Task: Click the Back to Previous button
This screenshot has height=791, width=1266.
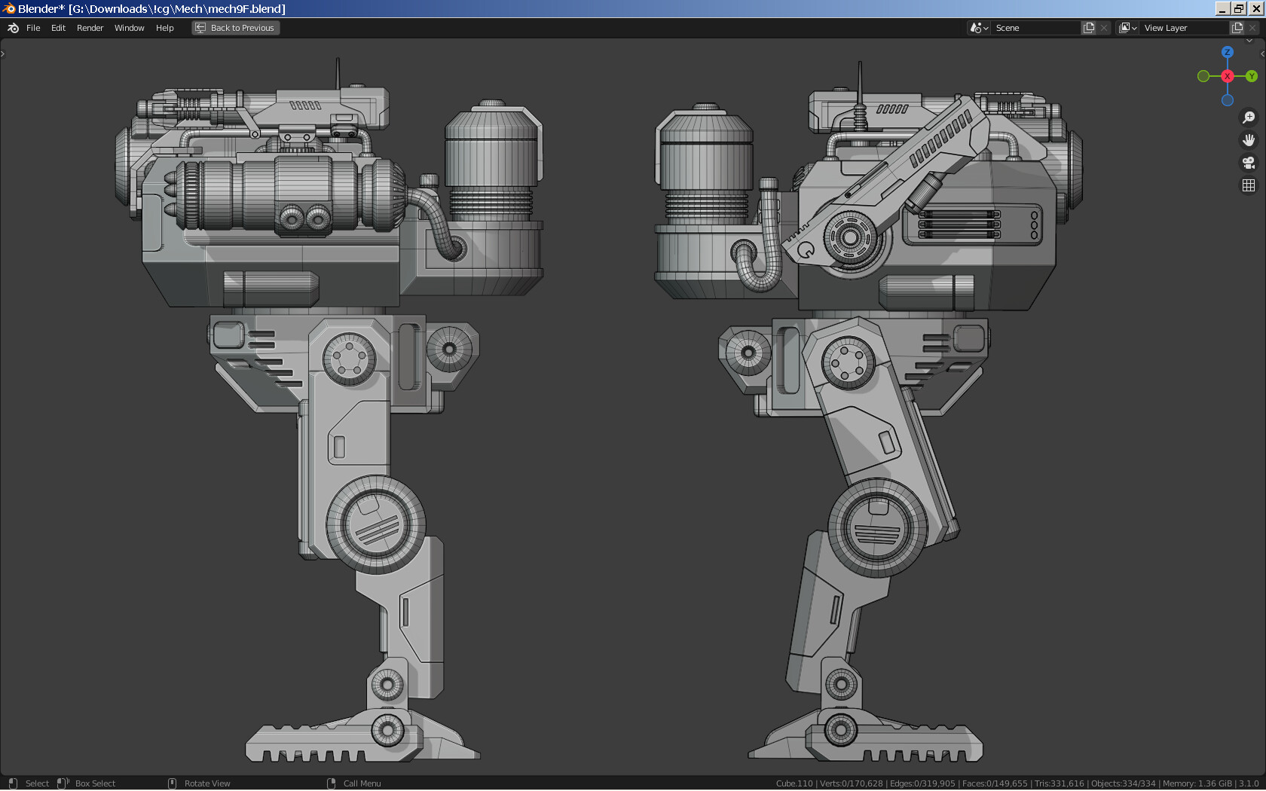Action: pos(235,28)
